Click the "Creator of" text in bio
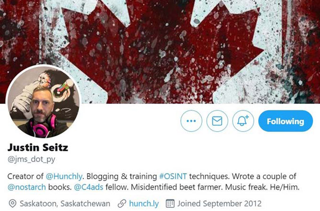Image resolution: width=320 pixels, height=211 pixels. (25, 176)
